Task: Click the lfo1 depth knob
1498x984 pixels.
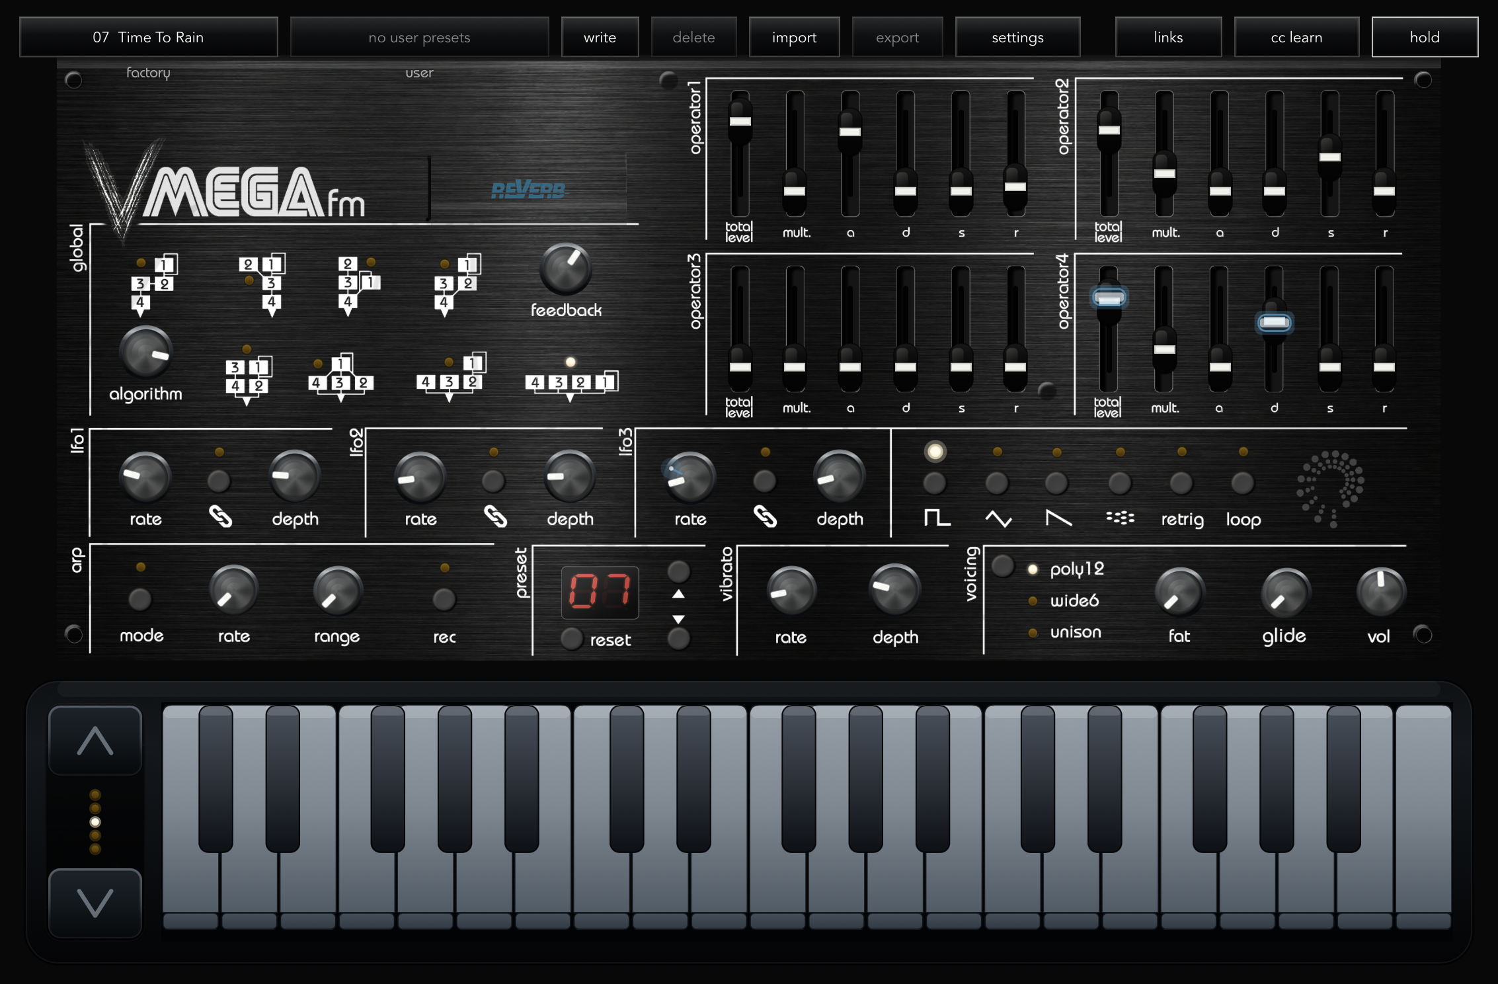Action: coord(295,477)
